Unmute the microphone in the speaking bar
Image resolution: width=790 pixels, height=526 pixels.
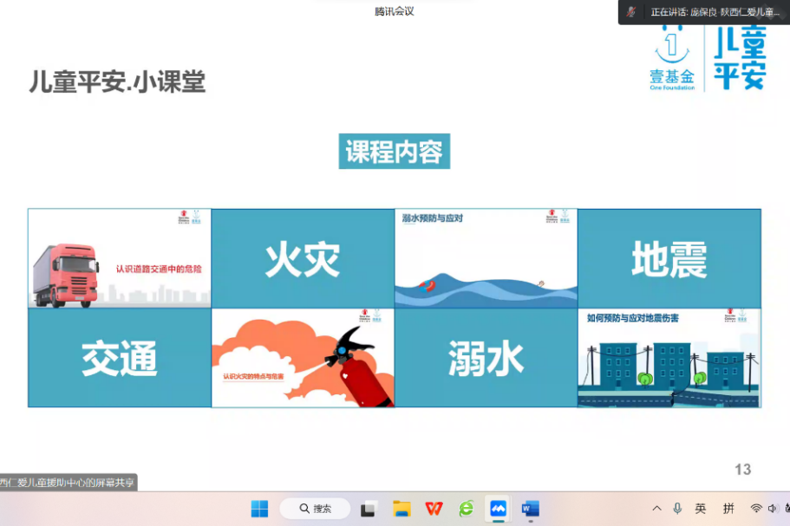632,12
